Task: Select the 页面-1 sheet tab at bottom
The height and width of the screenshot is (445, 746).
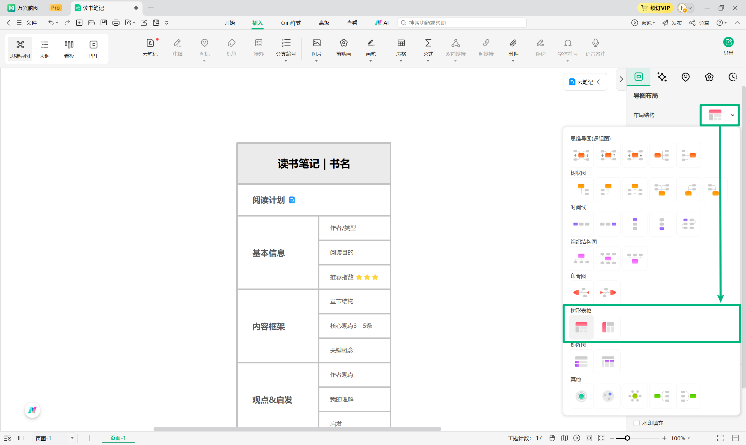Action: 118,438
